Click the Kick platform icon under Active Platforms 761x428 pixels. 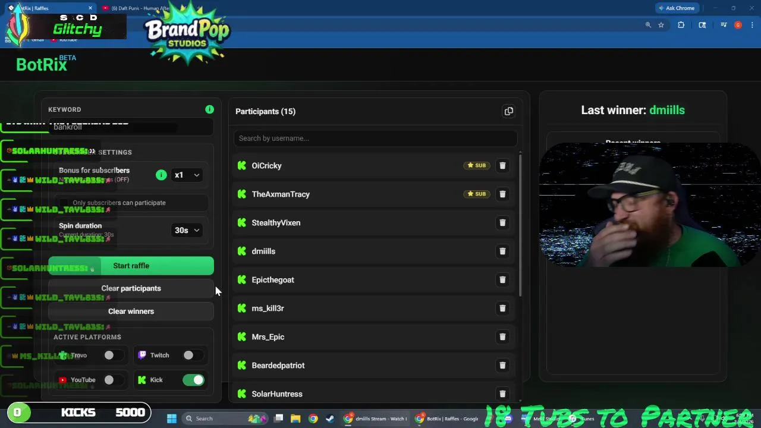142,380
